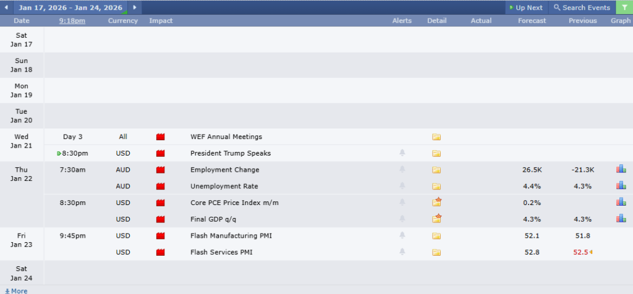Open detail folder for WEF Annual Meetings

pyautogui.click(x=436, y=137)
